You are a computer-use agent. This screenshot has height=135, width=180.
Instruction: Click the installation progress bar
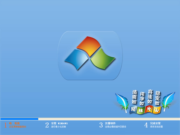90,119
